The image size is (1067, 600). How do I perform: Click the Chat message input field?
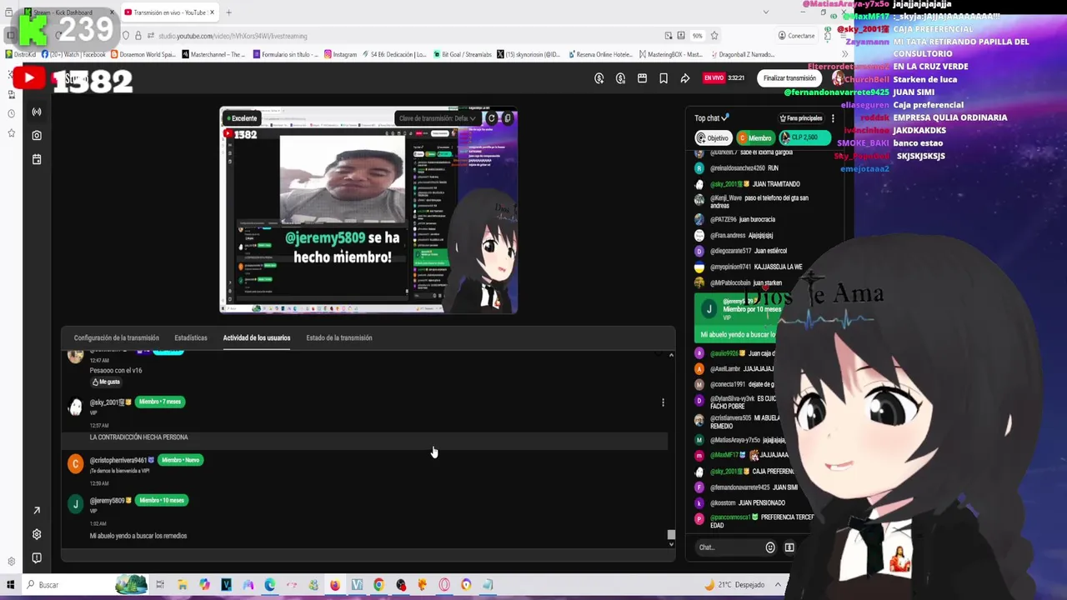[729, 547]
